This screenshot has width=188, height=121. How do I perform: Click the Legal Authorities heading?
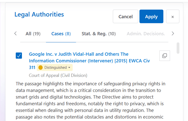pos(39,15)
